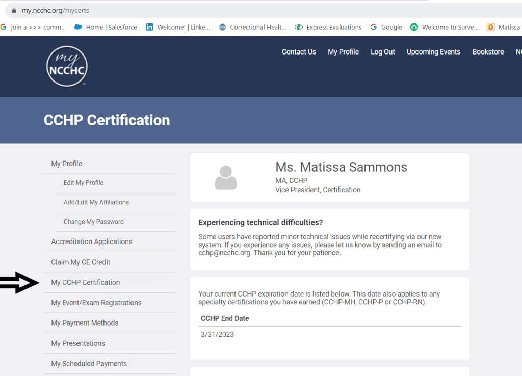Open the Welcome to Survey bookmark
This screenshot has width=522, height=376.
445,28
